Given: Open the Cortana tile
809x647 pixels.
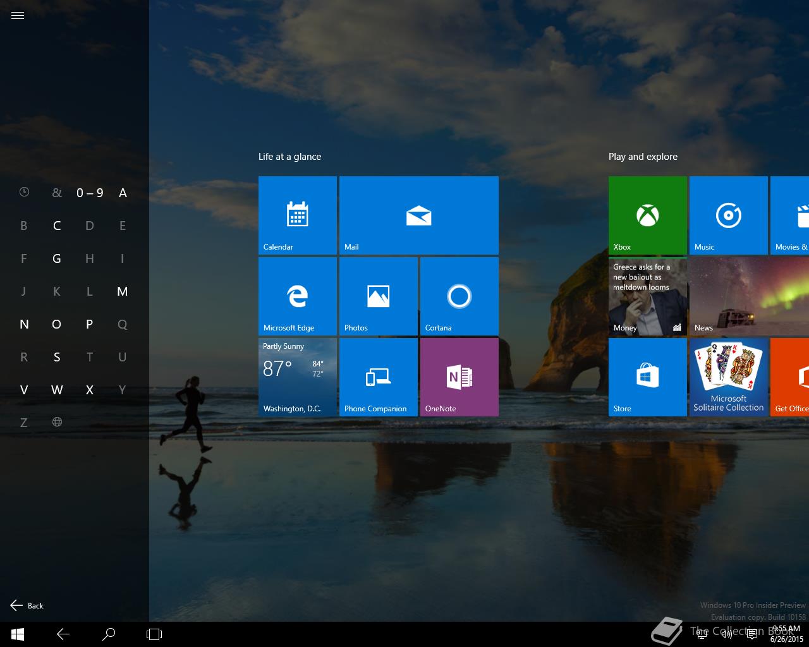Looking at the screenshot, I should coord(459,296).
